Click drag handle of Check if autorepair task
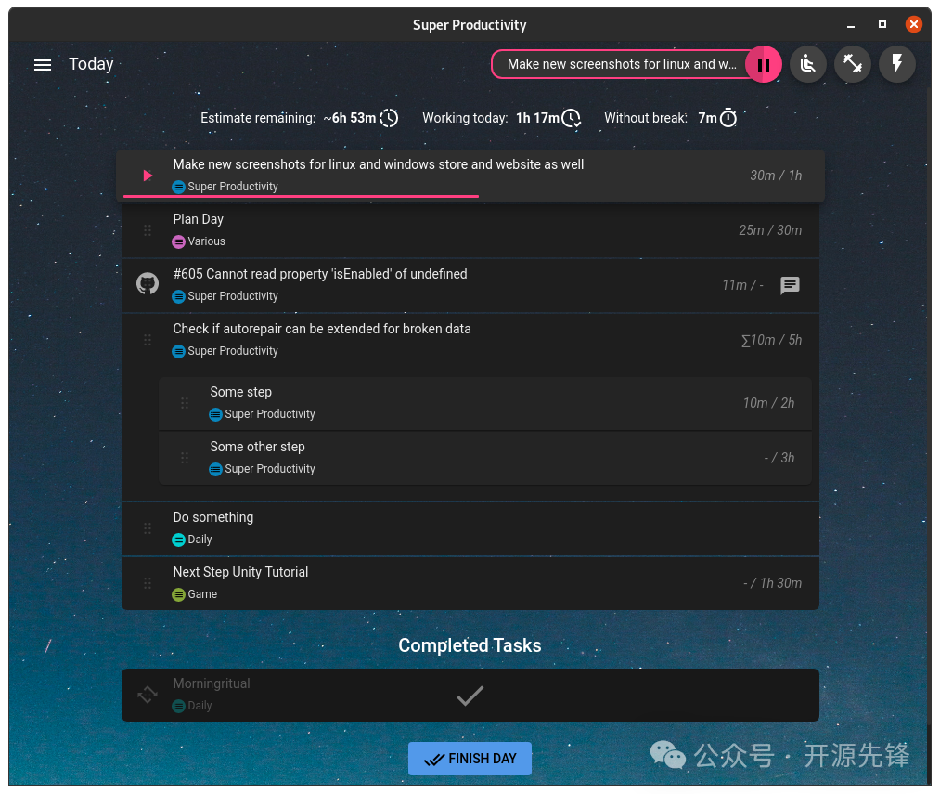This screenshot has height=794, width=940. 148,340
